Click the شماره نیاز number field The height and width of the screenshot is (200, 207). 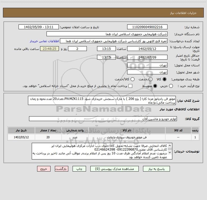click(x=147, y=27)
